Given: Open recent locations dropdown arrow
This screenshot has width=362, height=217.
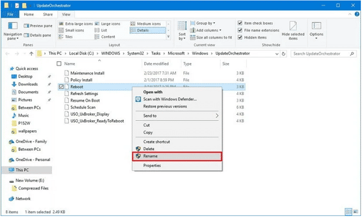Looking at the screenshot, I should click(x=25, y=54).
